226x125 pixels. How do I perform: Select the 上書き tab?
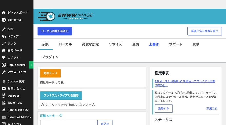click(x=154, y=44)
